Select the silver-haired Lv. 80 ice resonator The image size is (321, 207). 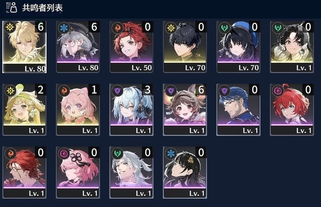coord(78,47)
